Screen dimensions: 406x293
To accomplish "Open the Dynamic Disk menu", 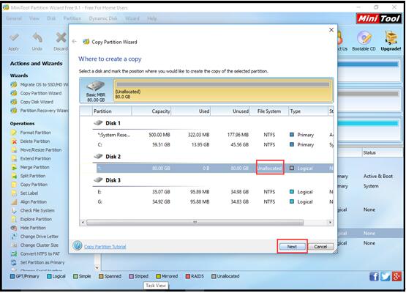I will (103, 18).
